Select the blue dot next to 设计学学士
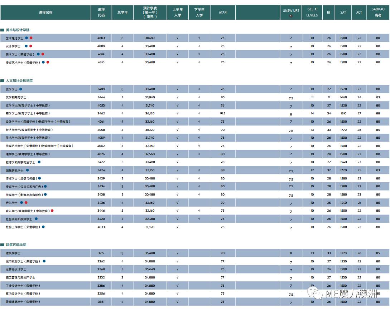Screen dimensions: 390x311 (x=26, y=46)
